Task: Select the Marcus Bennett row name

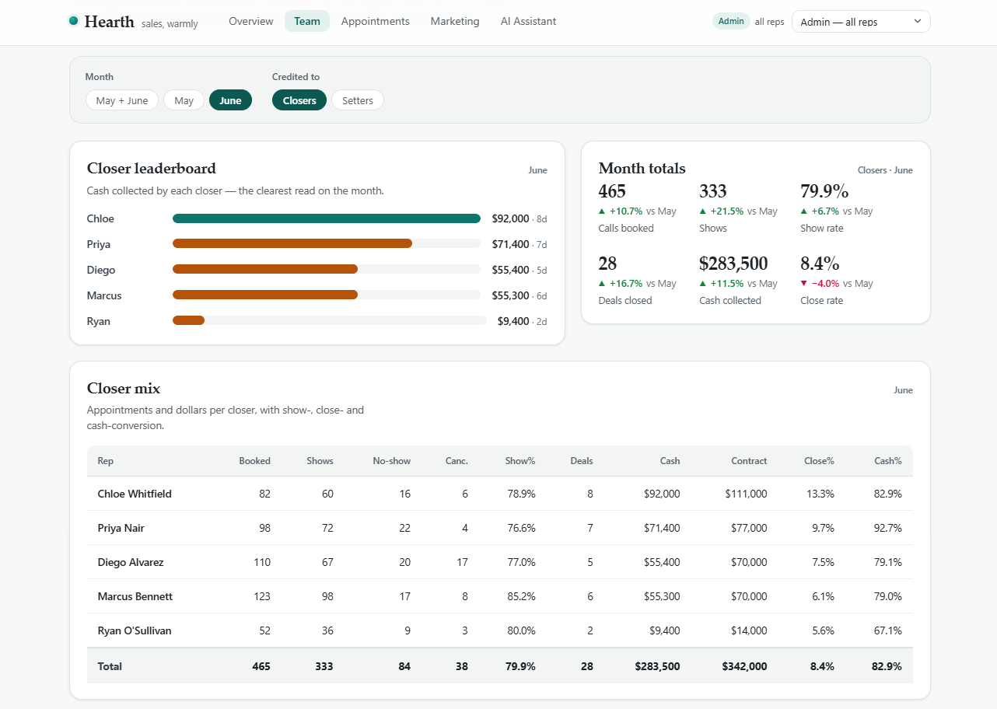Action: (135, 596)
